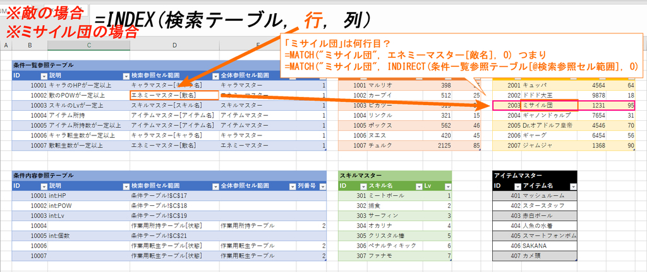Image resolution: width=647 pixels, height=272 pixels.
Task: Open 全体参照セル範囲 filter in 条件内容参照テーブル
Action: pos(291,186)
